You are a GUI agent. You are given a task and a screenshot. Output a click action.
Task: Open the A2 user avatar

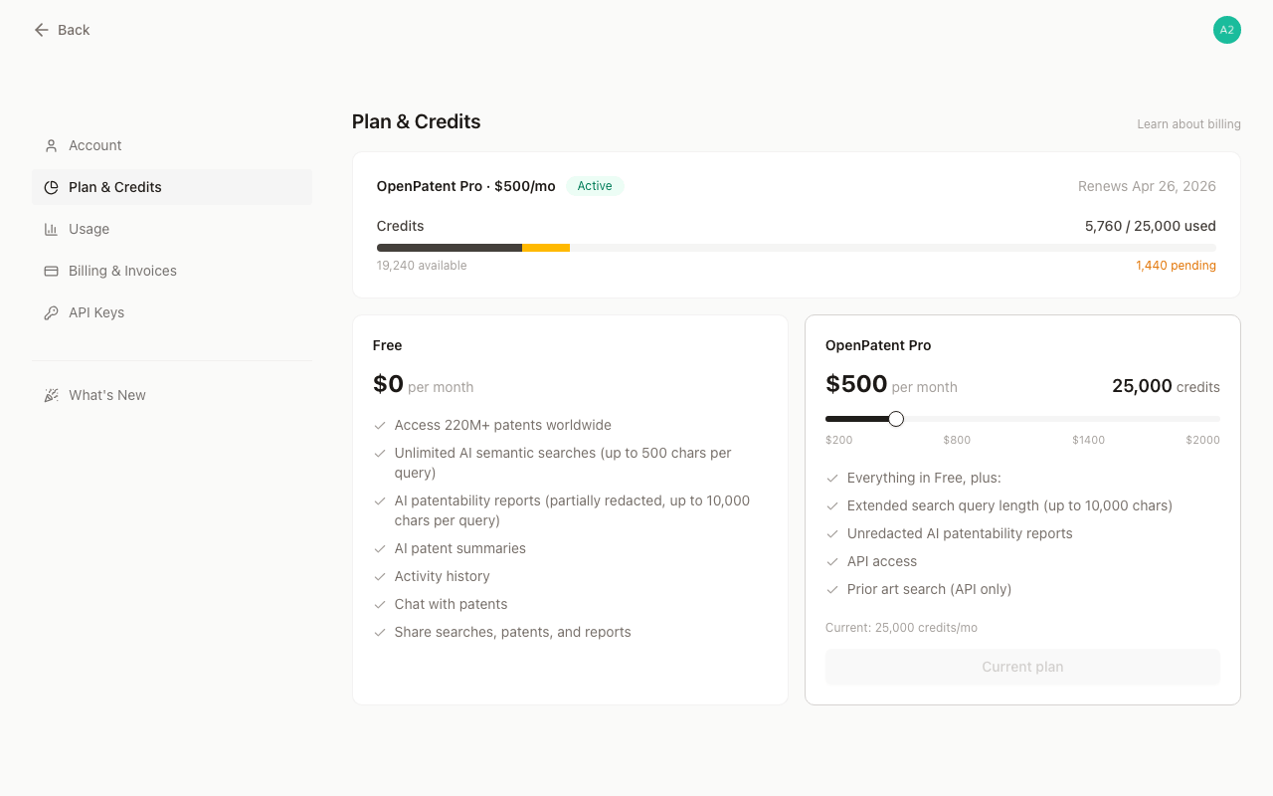click(x=1226, y=30)
